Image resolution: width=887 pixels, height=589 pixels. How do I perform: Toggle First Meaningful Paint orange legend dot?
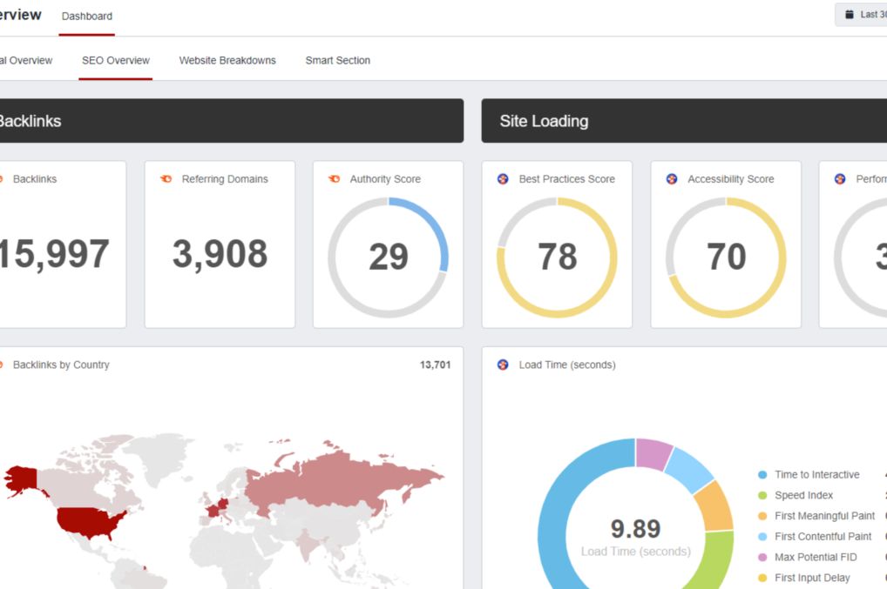pyautogui.click(x=762, y=516)
